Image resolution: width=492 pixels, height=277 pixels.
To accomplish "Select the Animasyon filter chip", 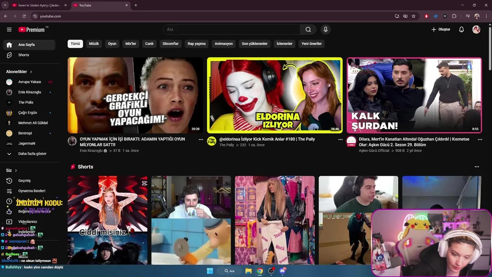I will 224,43.
